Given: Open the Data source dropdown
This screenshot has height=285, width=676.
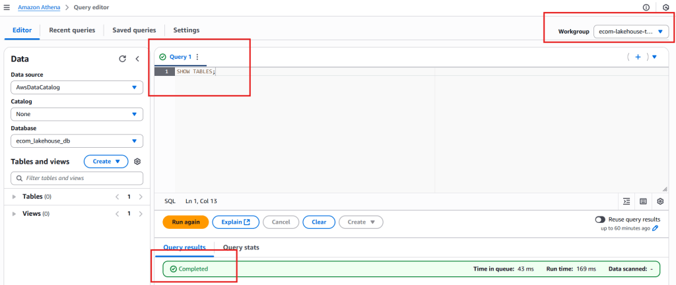Looking at the screenshot, I should pos(77,87).
